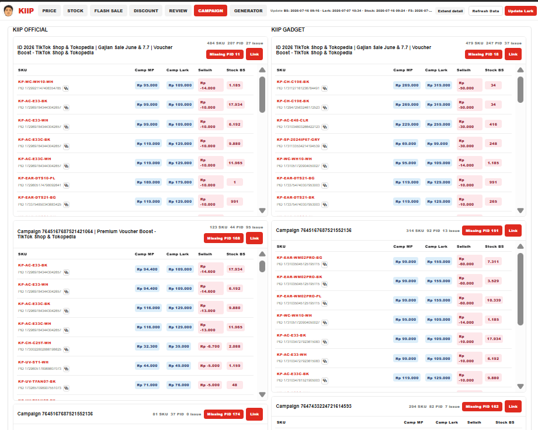Copy PID of KP-AC-E33C-WH in Premium Voucher Boost list

click(x=66, y=330)
